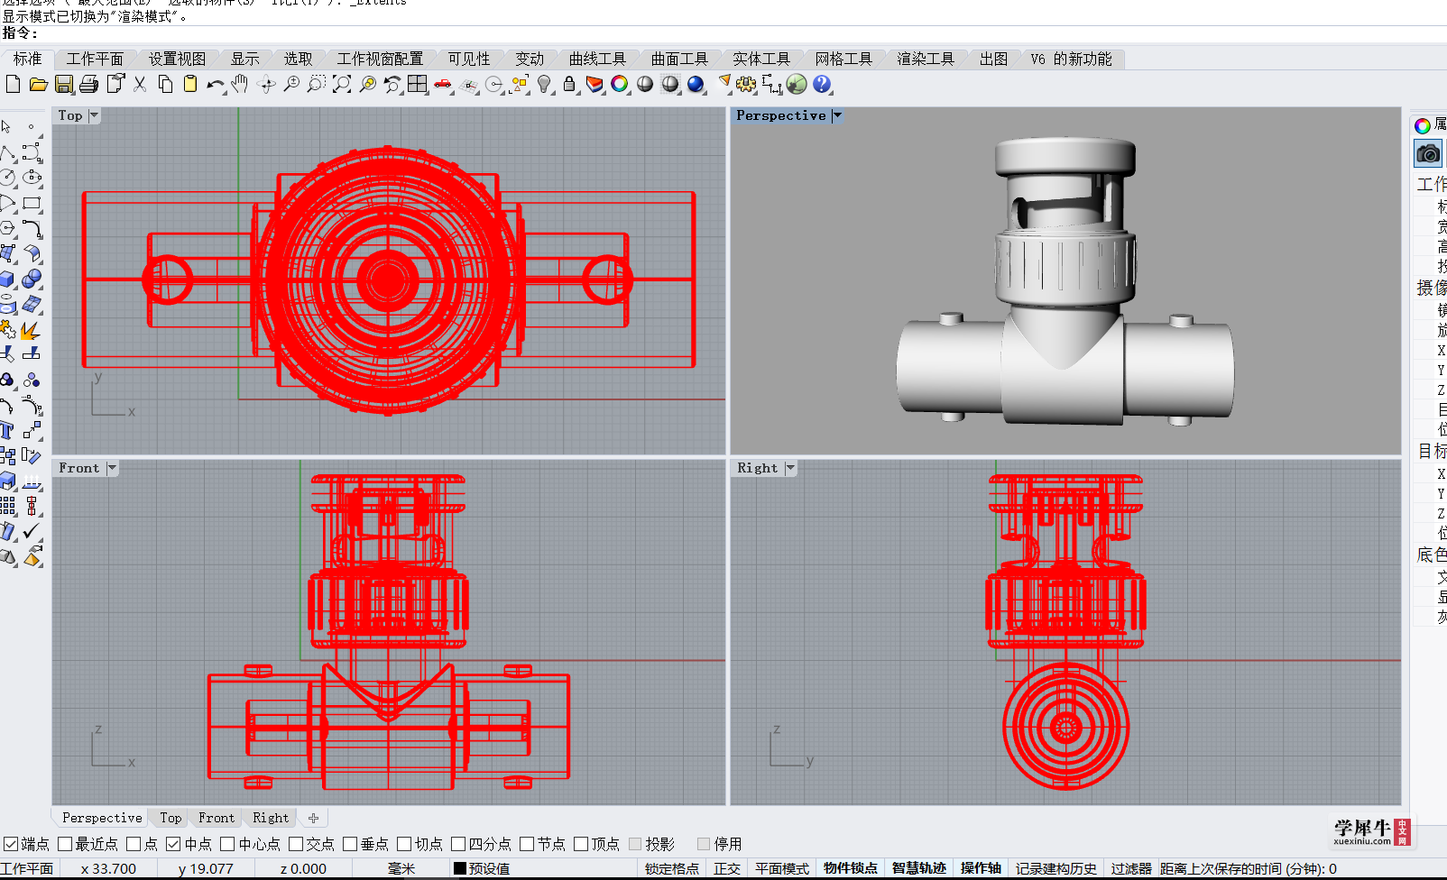Toggle the 交点 osnap checkbox

pos(296,844)
